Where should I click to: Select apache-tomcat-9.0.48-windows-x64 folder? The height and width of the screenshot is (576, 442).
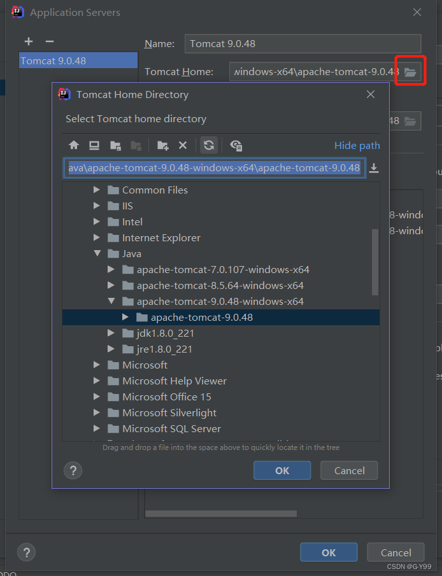click(x=221, y=301)
